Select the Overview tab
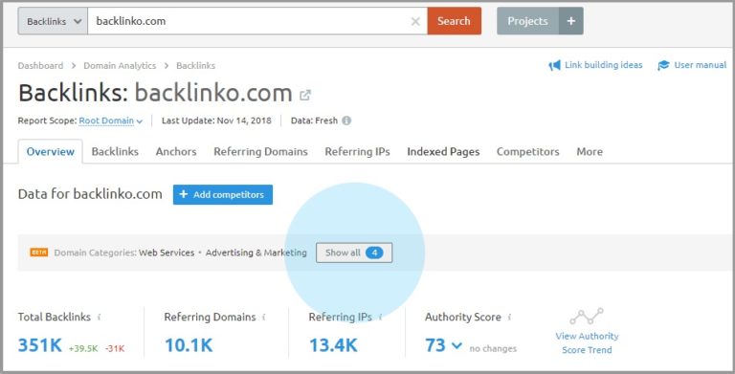 pos(50,152)
